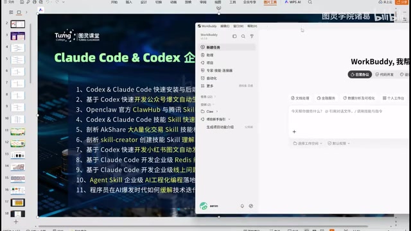Screen dimensions: 411x231
Task: Click the plus attachment icon in WorkBuddy input
Action: coord(294,132)
